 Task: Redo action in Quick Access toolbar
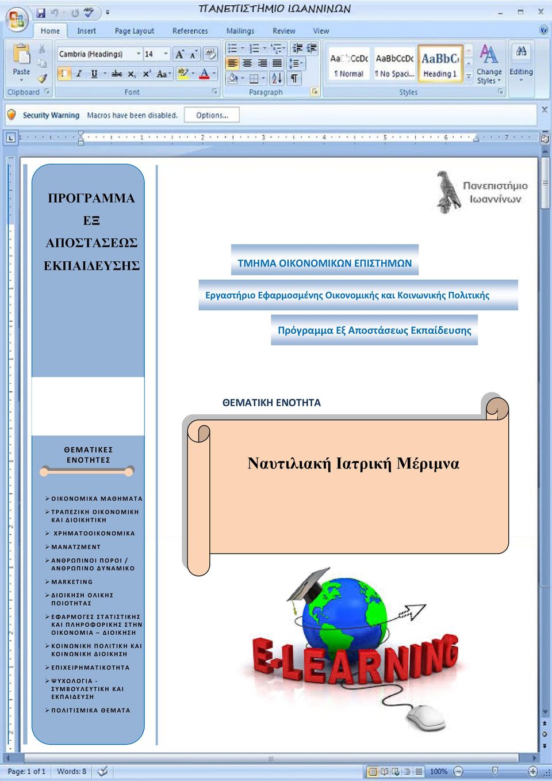point(75,12)
